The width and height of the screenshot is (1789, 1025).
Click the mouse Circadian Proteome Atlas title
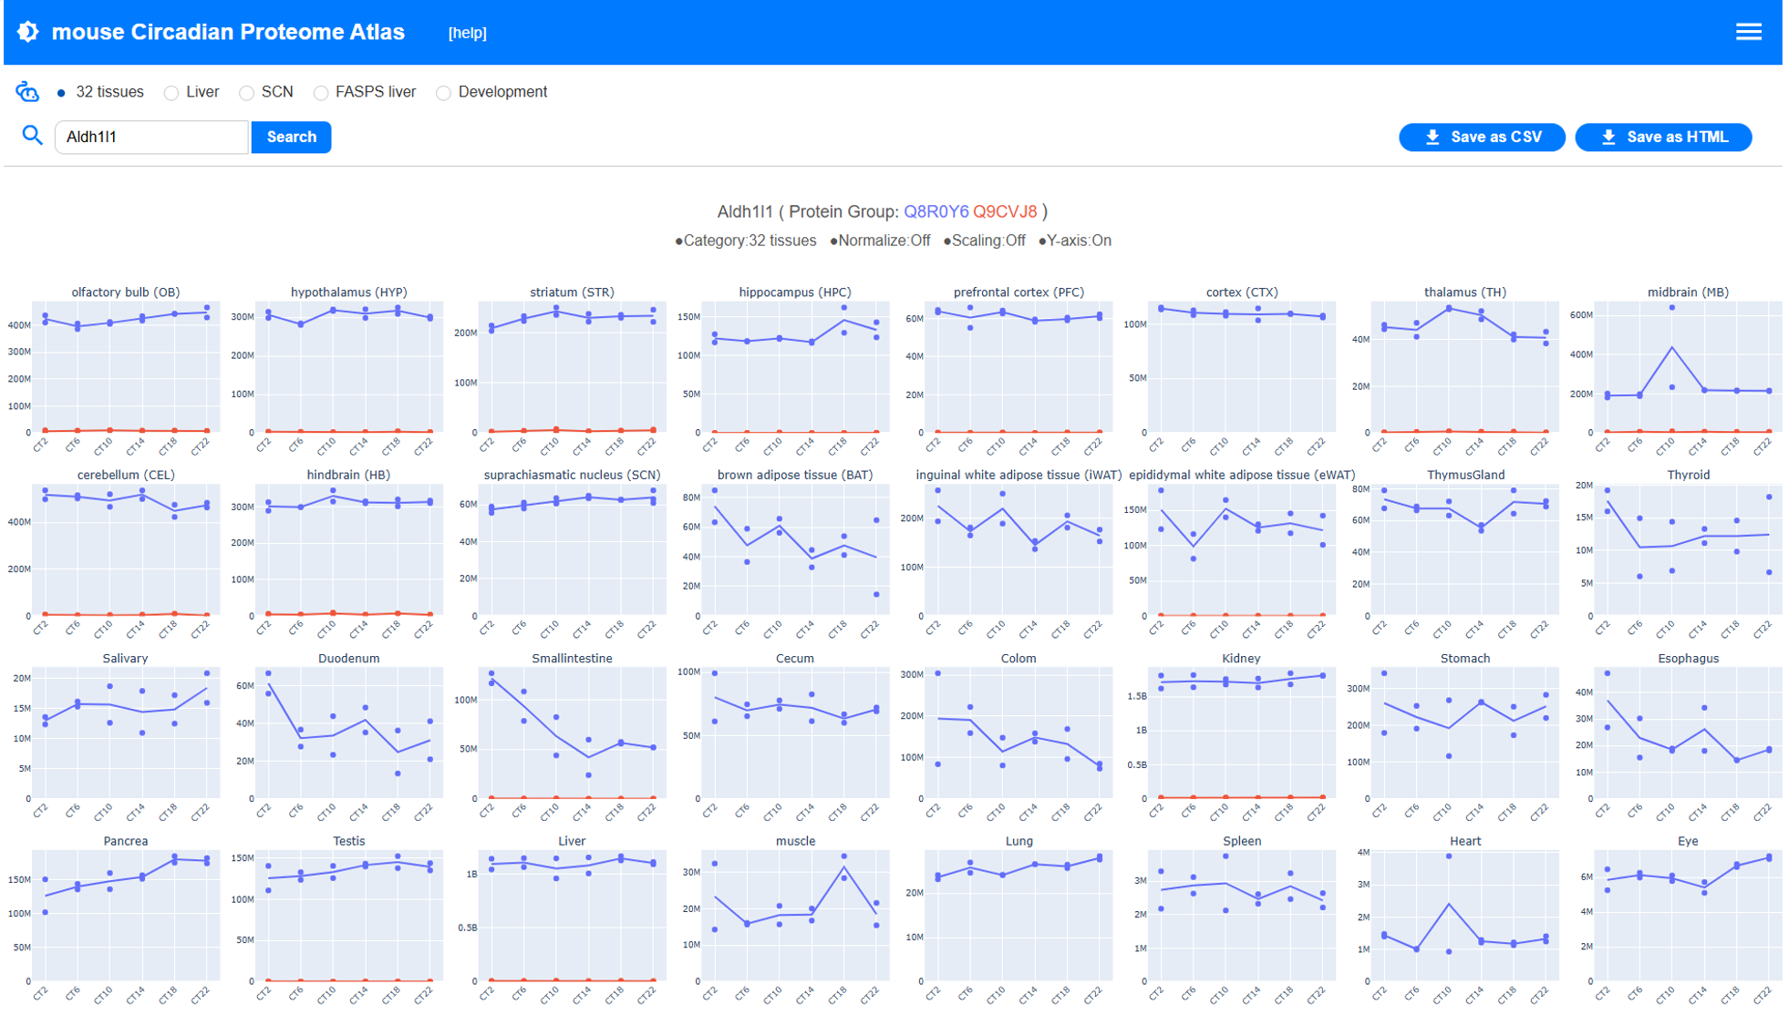(228, 32)
